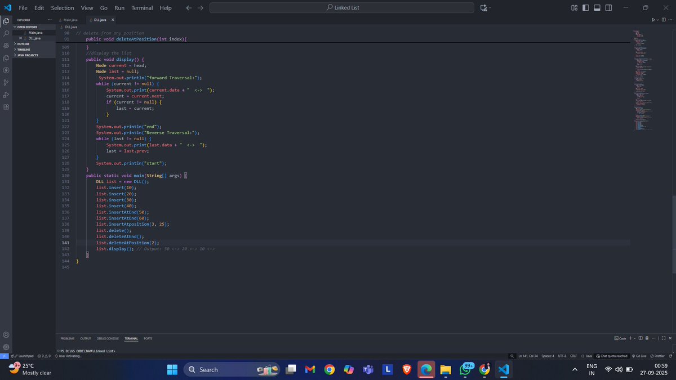Expand the Java Projects section
Image resolution: width=676 pixels, height=380 pixels.
[x=27, y=55]
